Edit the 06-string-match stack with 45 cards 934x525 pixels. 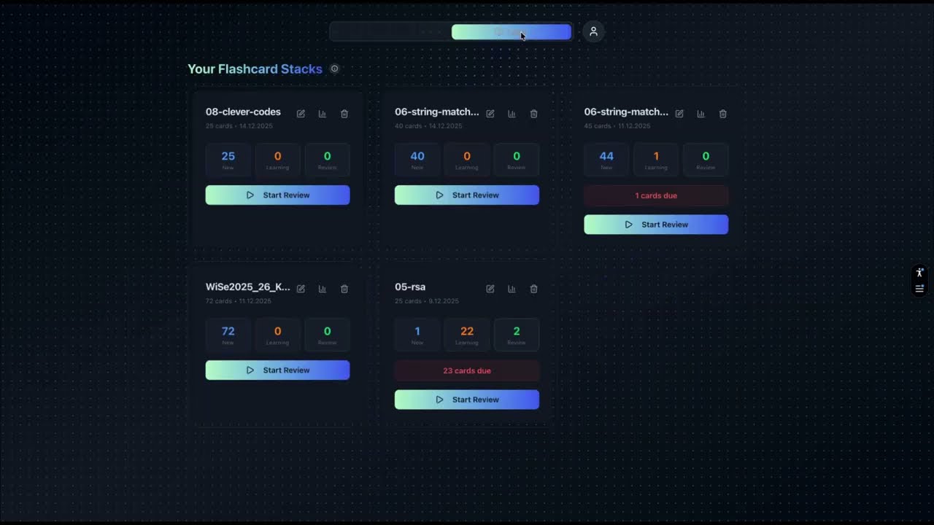(679, 114)
